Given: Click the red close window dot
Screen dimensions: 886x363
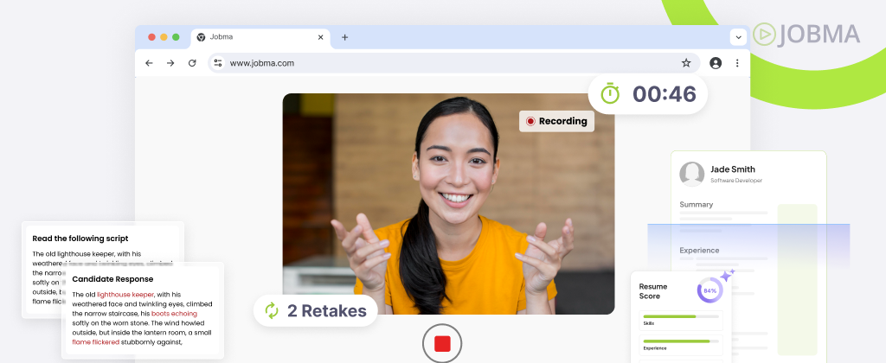Looking at the screenshot, I should (151, 37).
